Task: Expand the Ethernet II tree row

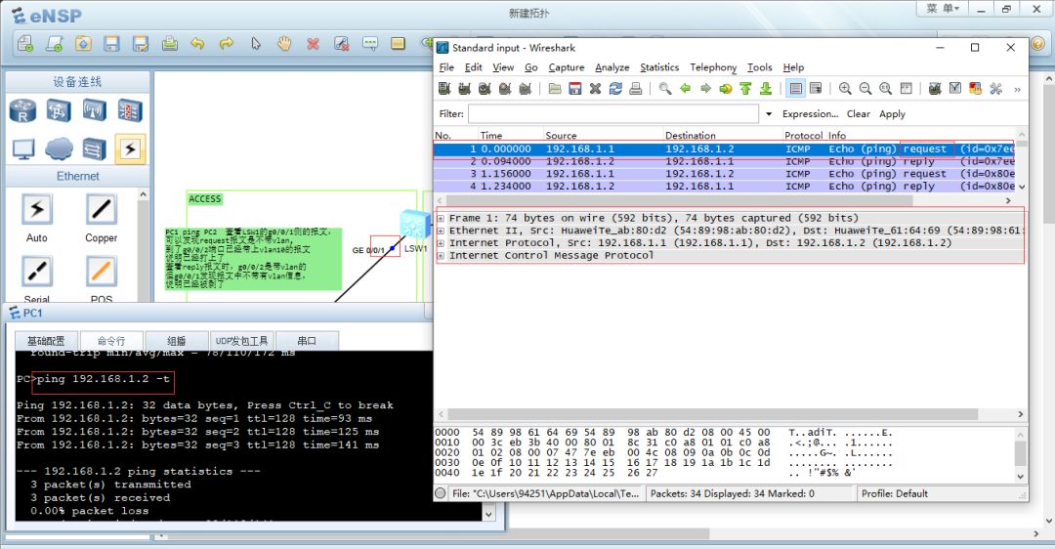Action: coord(441,231)
